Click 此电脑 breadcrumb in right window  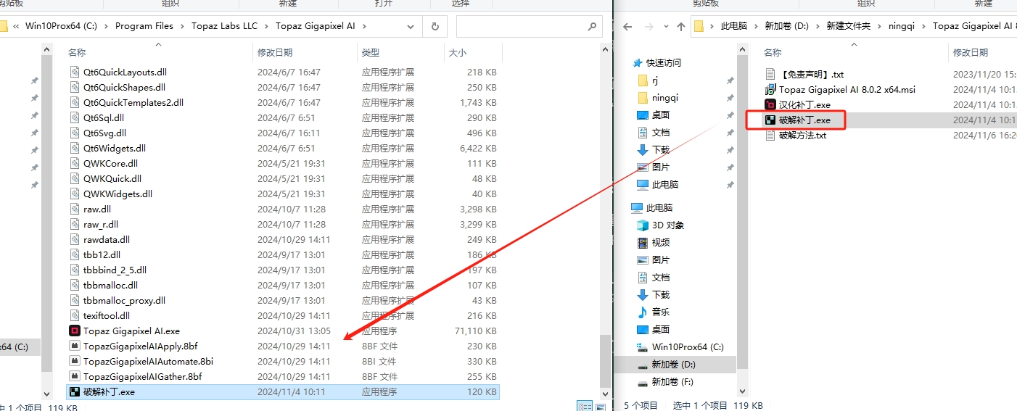click(733, 26)
